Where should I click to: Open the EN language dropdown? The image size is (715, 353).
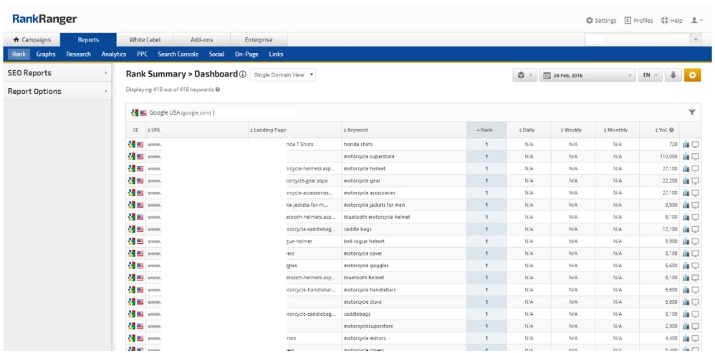point(650,76)
